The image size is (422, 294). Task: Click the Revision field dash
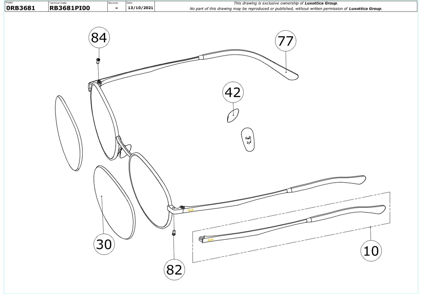tap(116, 8)
